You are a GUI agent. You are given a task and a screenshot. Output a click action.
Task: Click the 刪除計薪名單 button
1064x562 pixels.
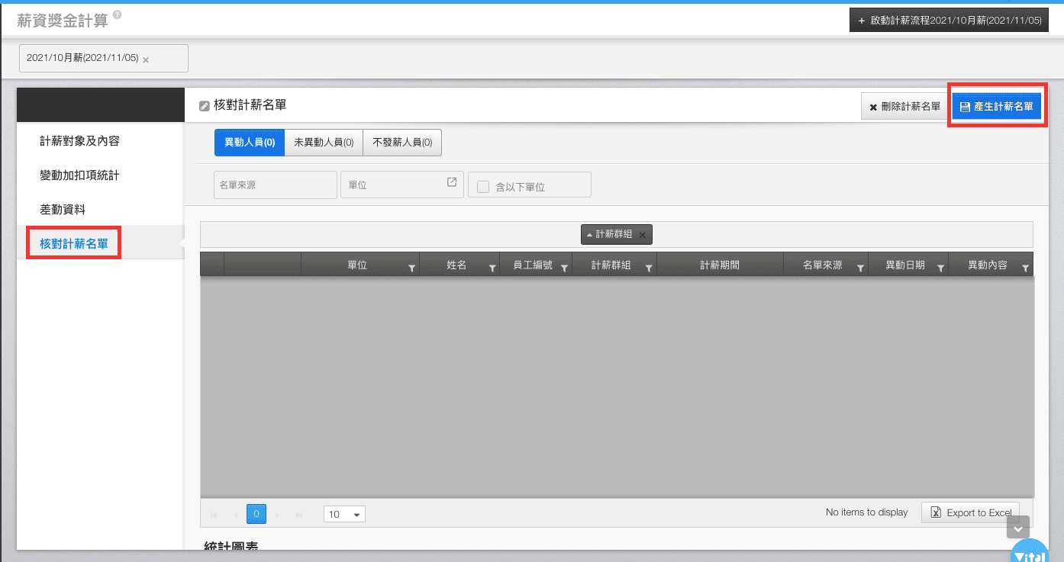(x=904, y=107)
